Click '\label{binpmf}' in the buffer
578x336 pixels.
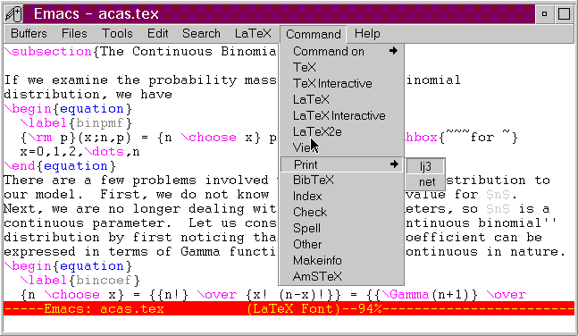click(x=76, y=123)
